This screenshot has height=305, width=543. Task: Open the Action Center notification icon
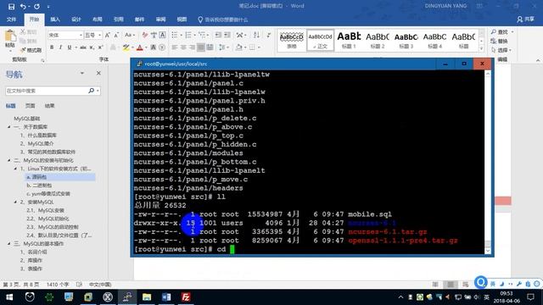click(x=530, y=297)
